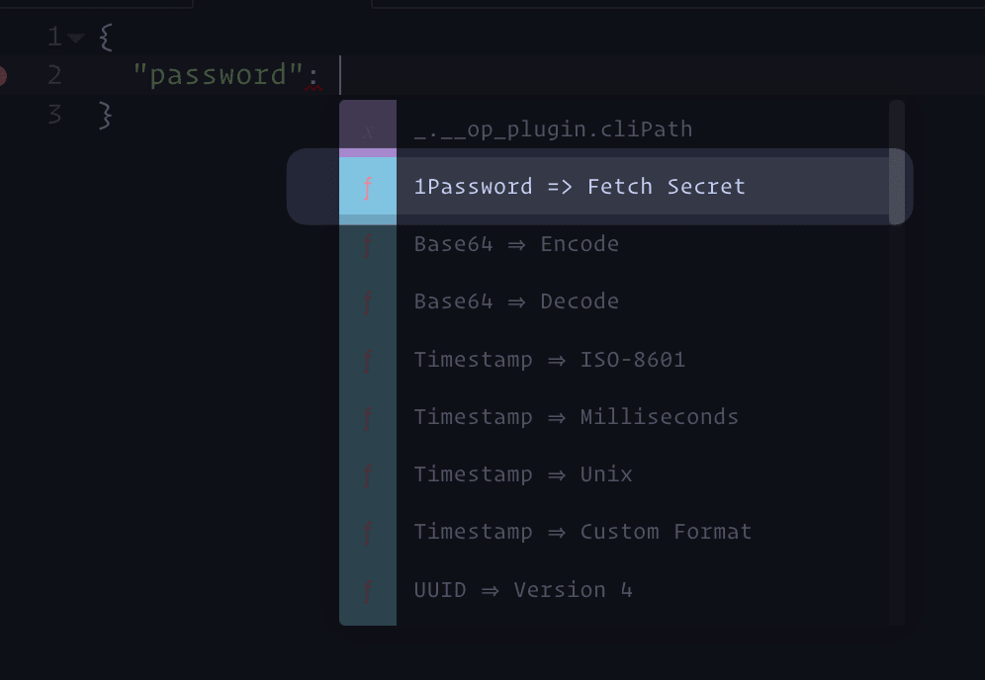This screenshot has width=985, height=680.
Task: Collapse the fold arrow on line 1
Action: (x=76, y=38)
